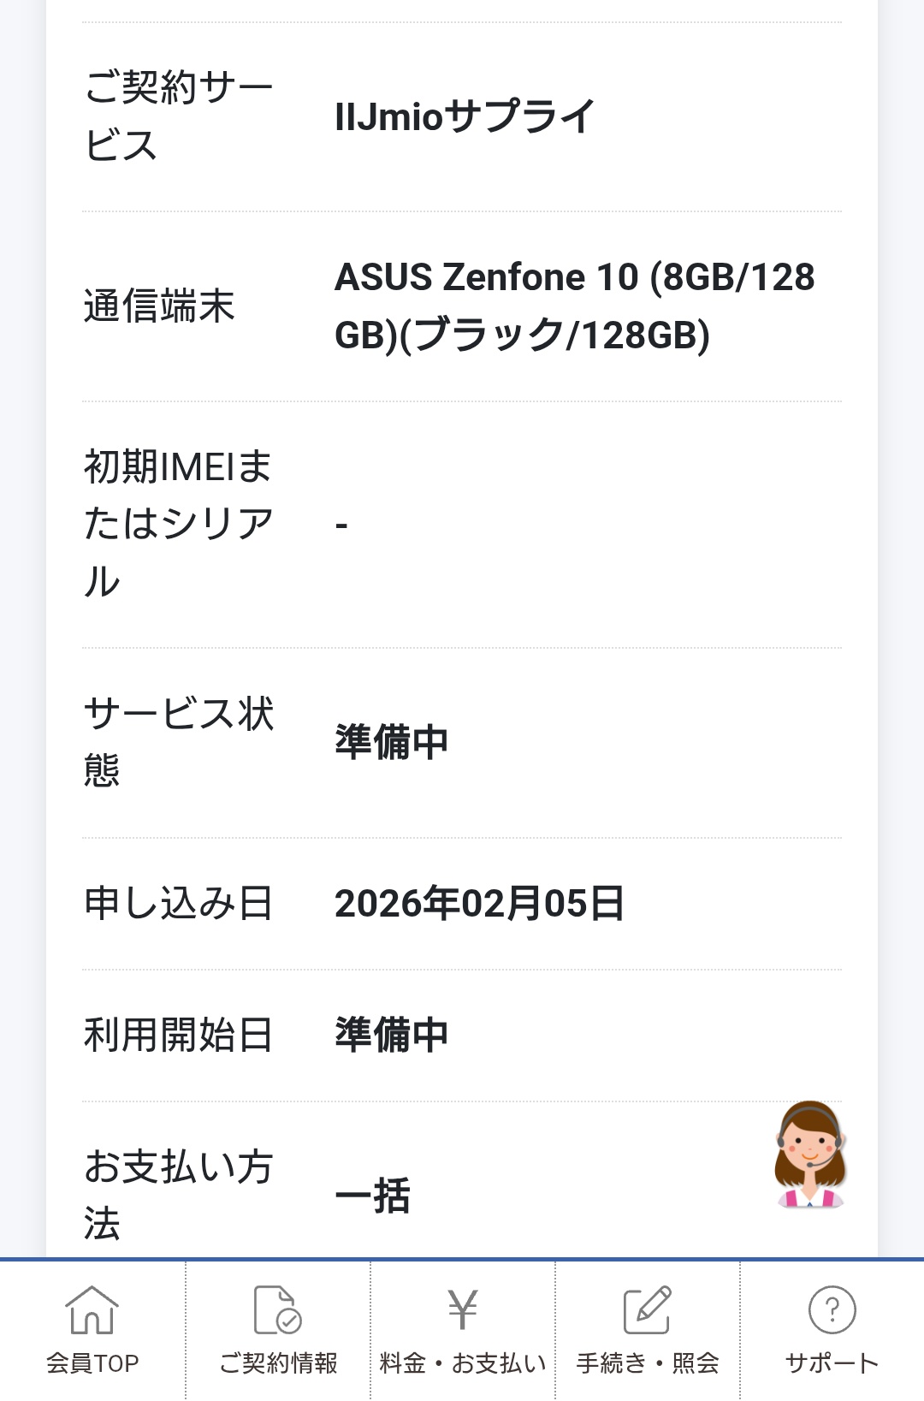This screenshot has width=924, height=1401.
Task: Select the 手続き・照会 tab label
Action: (648, 1363)
